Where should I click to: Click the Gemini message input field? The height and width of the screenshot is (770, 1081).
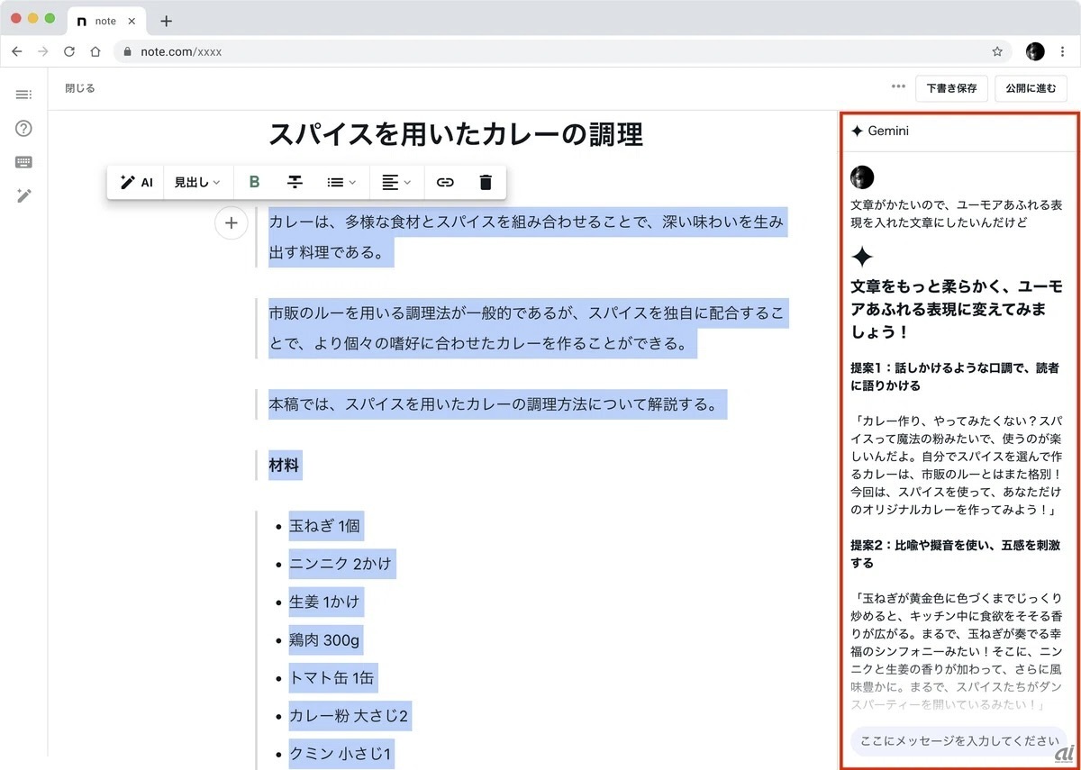[x=958, y=741]
